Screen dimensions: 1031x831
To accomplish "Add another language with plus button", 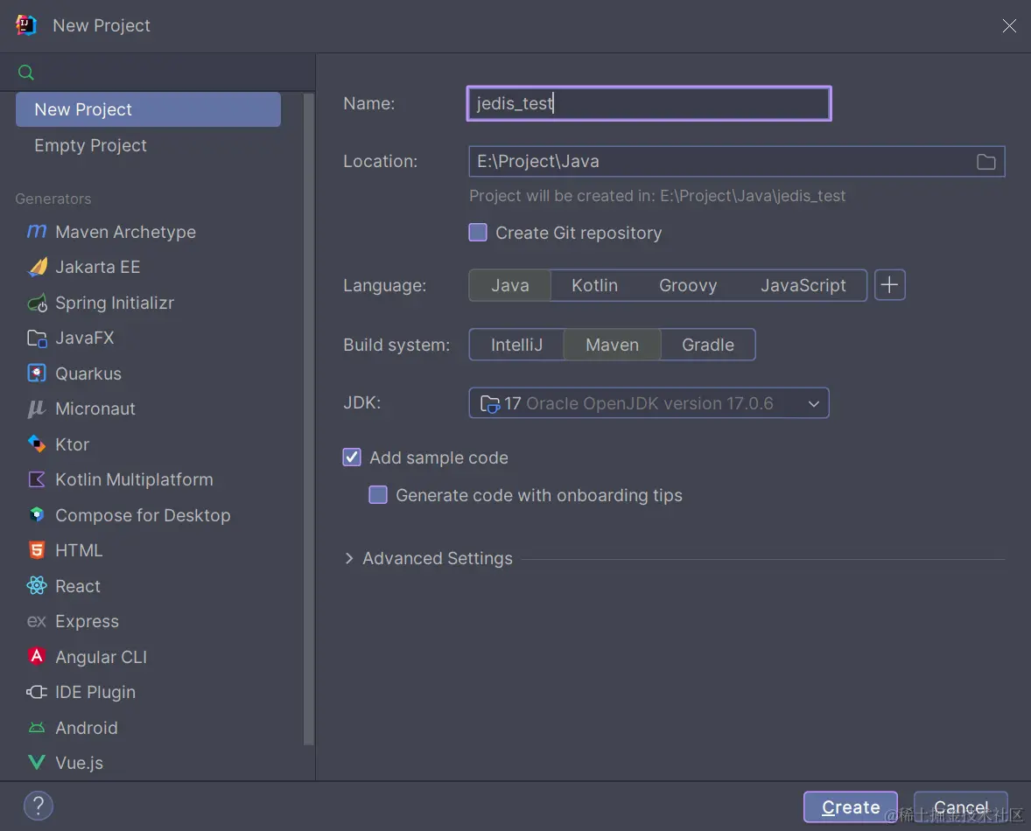I will [889, 285].
